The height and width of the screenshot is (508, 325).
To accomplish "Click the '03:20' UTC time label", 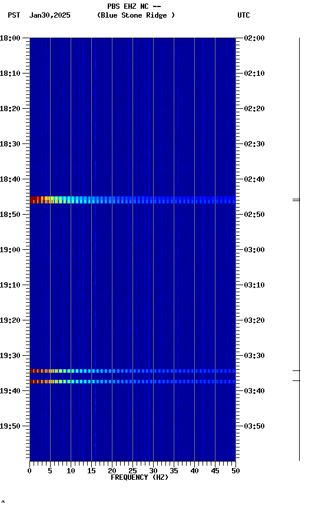I will coord(254,321).
